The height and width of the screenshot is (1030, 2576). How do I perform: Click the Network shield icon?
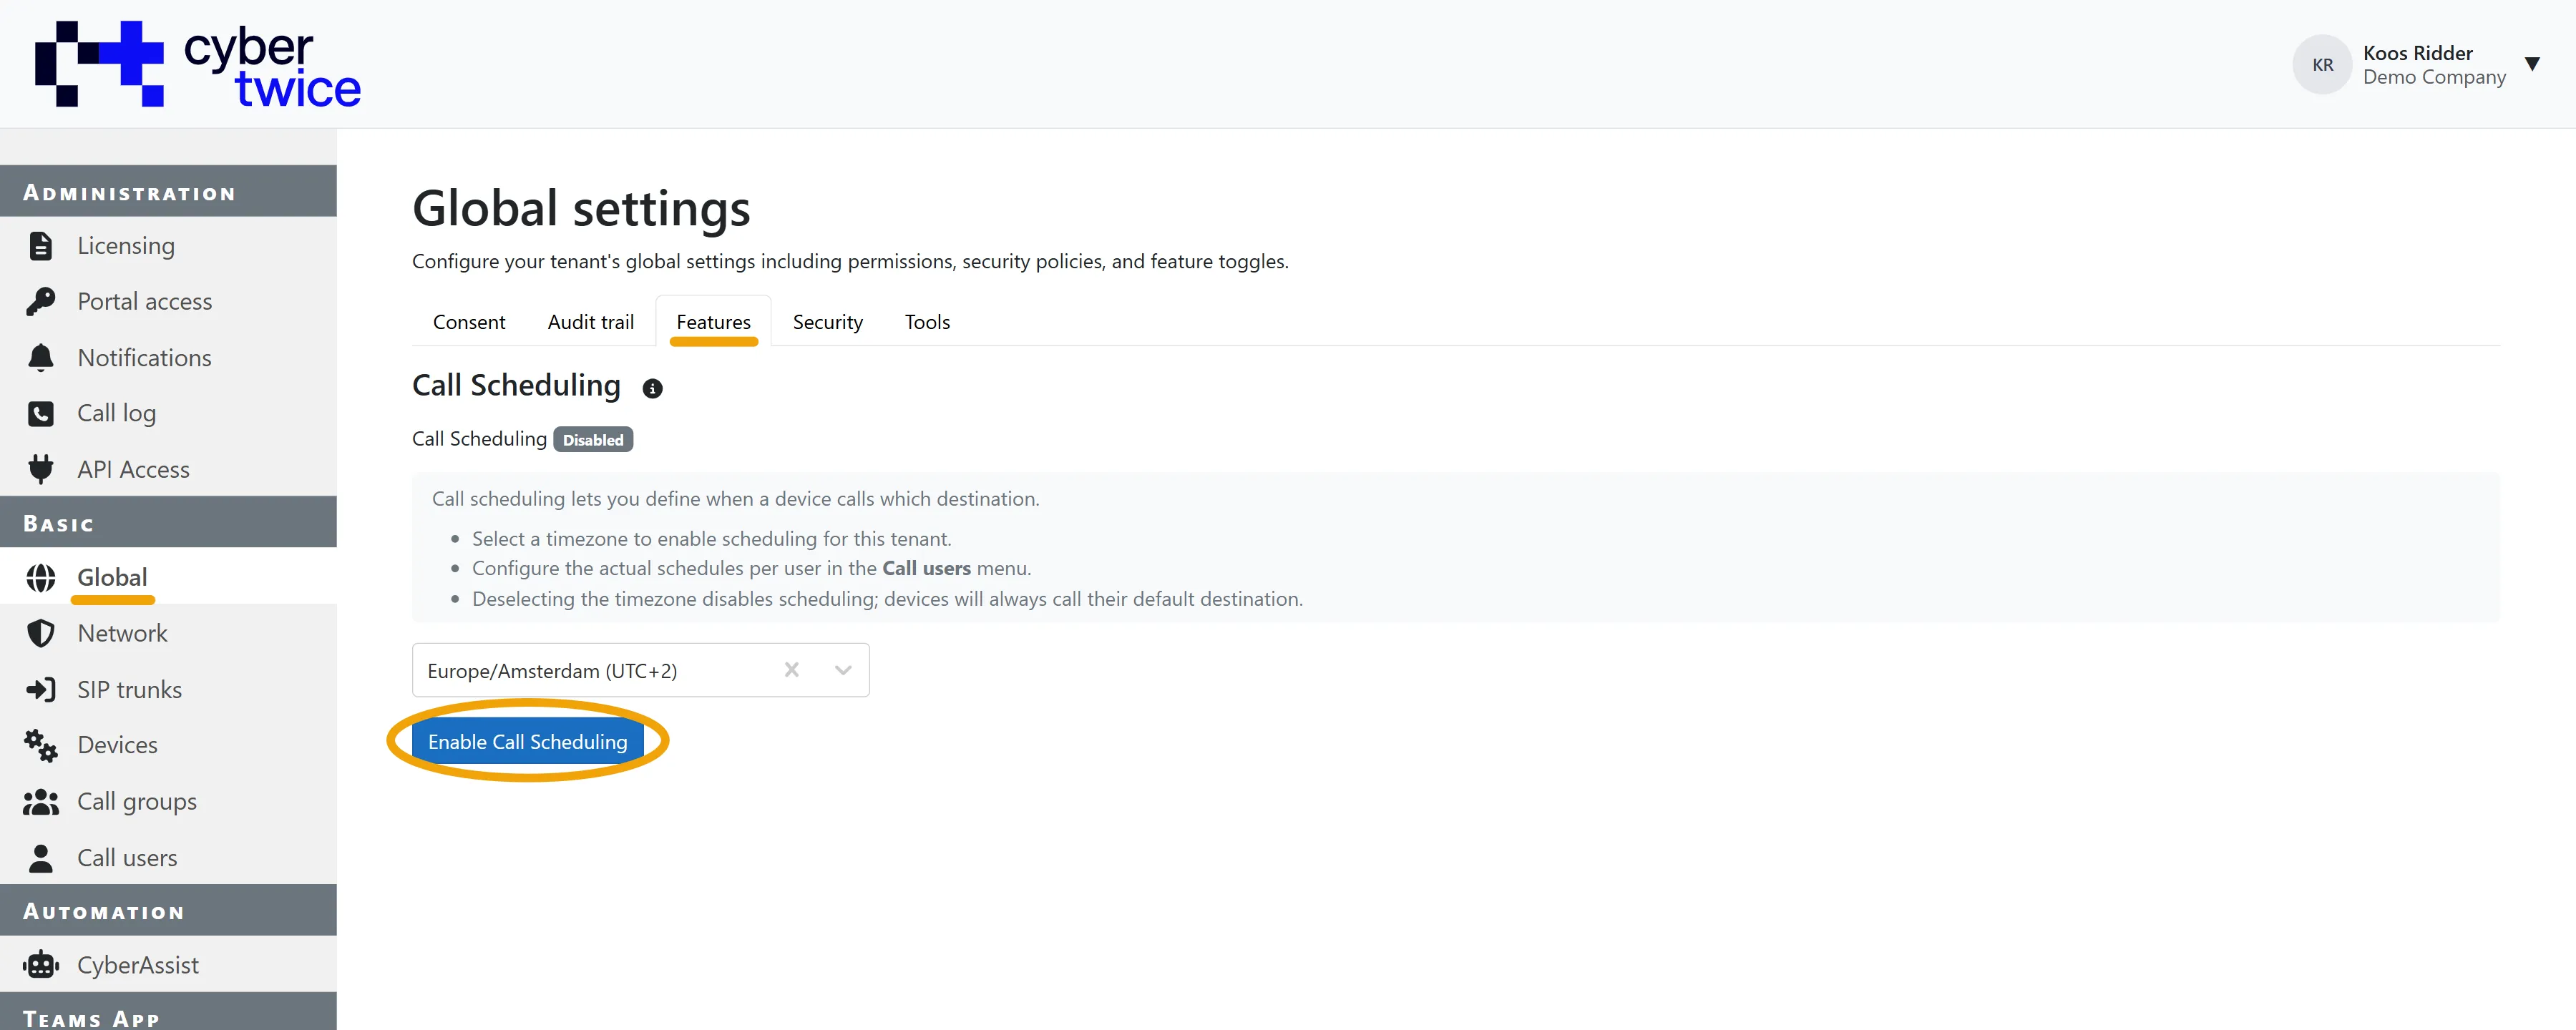click(40, 634)
